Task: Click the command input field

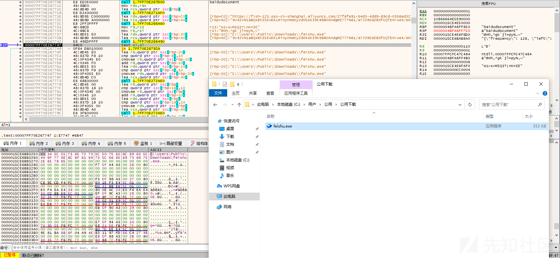Action: [111, 248]
